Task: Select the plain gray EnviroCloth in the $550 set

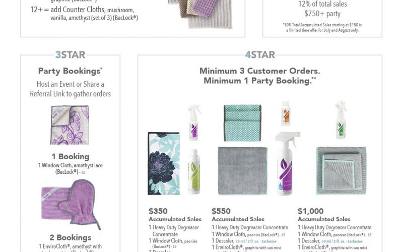Action: coord(242,170)
